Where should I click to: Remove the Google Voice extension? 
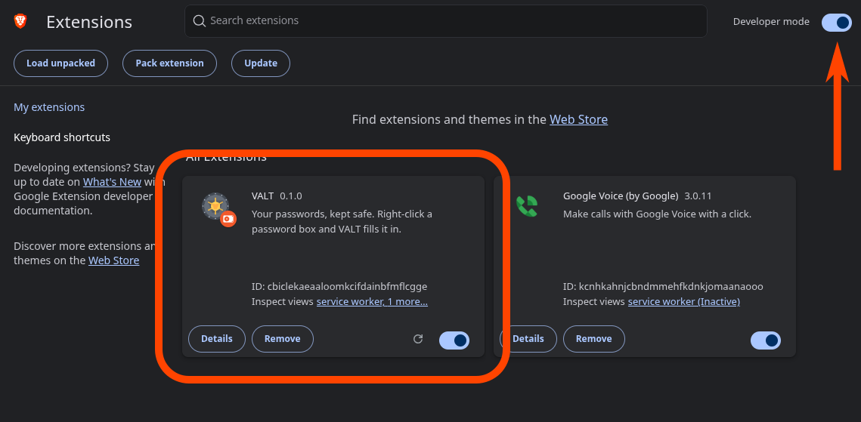tap(593, 339)
